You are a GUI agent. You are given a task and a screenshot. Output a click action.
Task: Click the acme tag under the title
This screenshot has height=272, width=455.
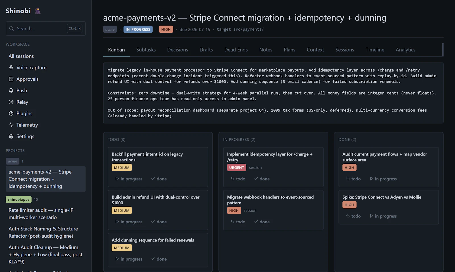[110, 29]
